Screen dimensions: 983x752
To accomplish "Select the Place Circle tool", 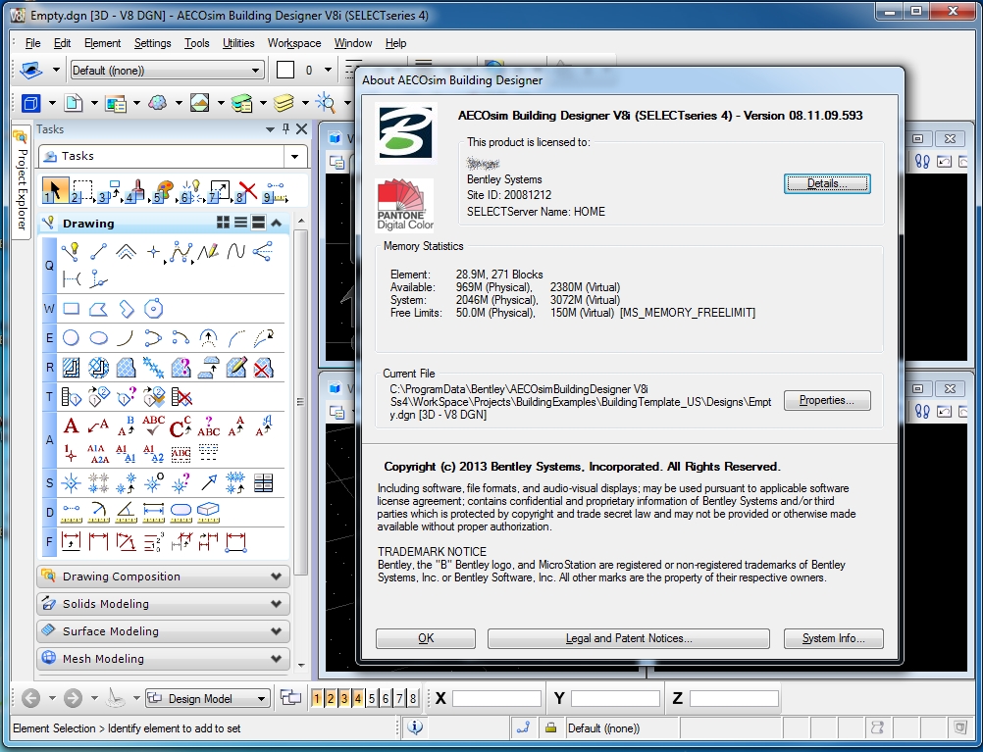I will 71,338.
